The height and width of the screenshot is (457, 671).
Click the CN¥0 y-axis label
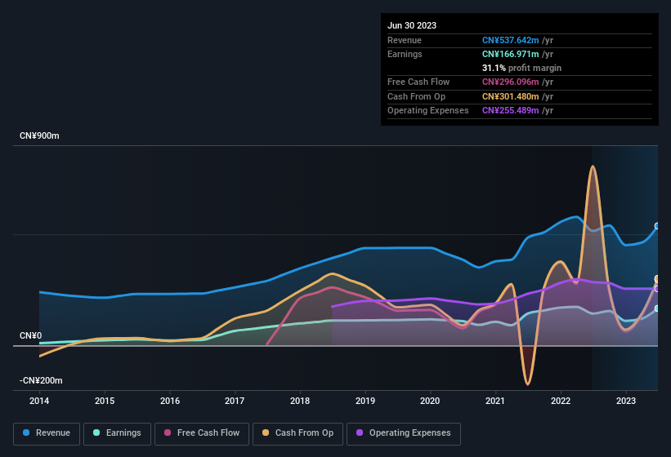[x=31, y=335]
